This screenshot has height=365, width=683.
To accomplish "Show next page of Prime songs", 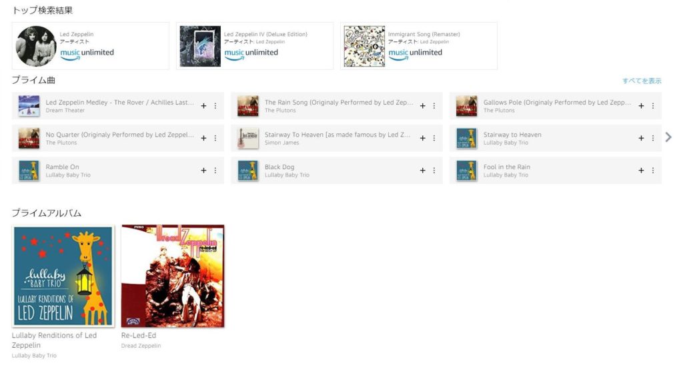I will click(x=668, y=137).
